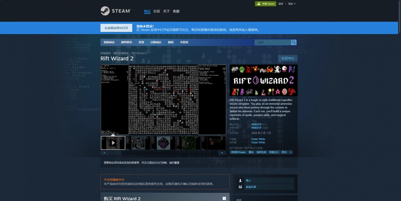The image size is (401, 201).
Task: Click the 传统类 Rogue tag
Action: 238,152
